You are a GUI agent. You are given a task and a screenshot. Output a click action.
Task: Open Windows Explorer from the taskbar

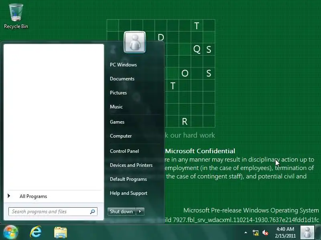coord(61,232)
